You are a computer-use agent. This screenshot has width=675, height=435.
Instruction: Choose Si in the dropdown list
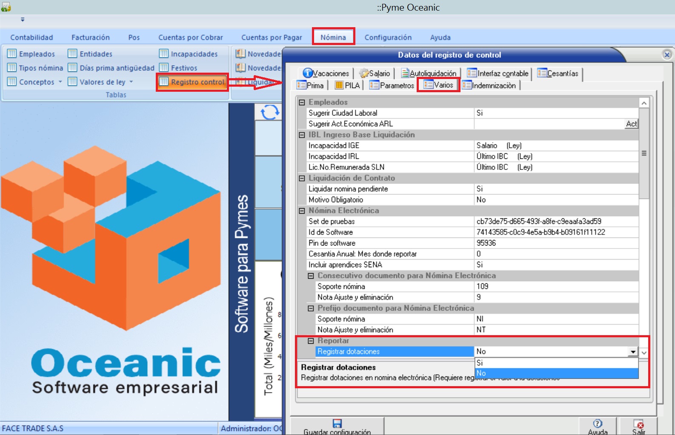(556, 363)
